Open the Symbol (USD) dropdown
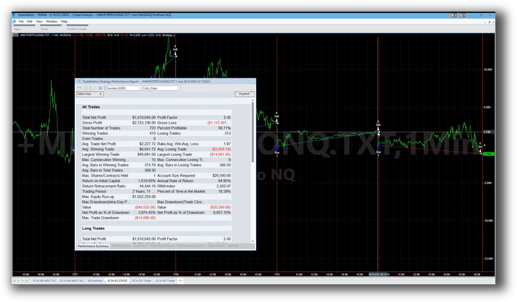The height and width of the screenshot is (302, 517). [141, 88]
